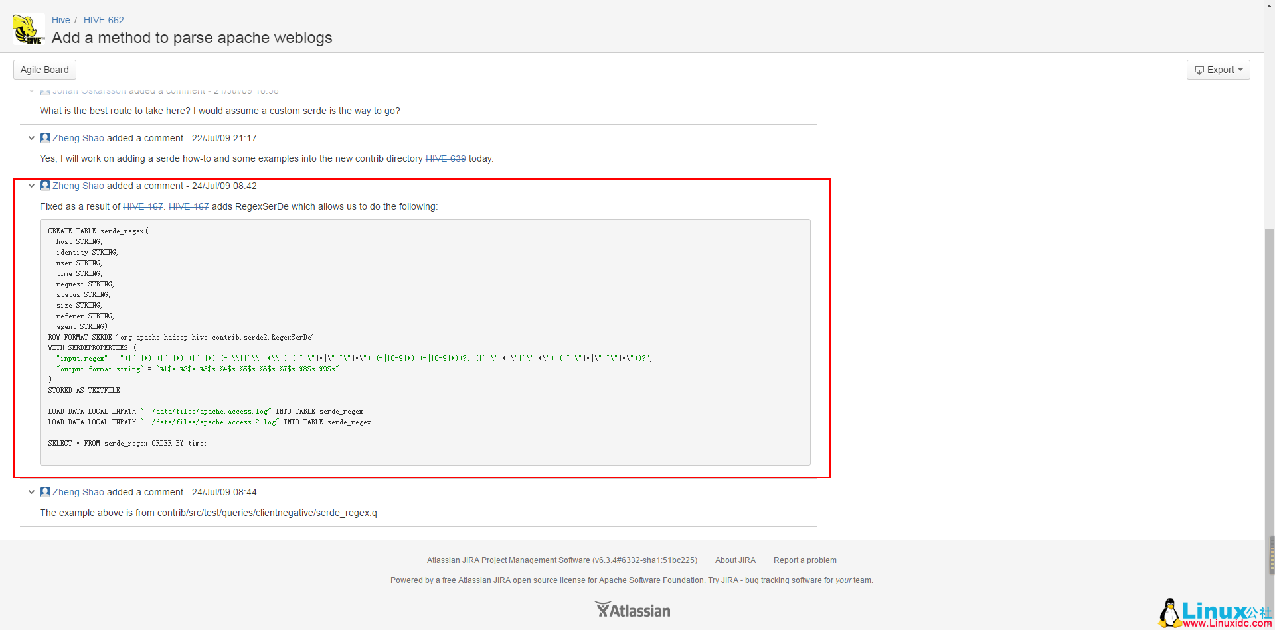Collapse the 22/Jul/09 21:17 comment
1275x630 pixels.
pyautogui.click(x=31, y=138)
